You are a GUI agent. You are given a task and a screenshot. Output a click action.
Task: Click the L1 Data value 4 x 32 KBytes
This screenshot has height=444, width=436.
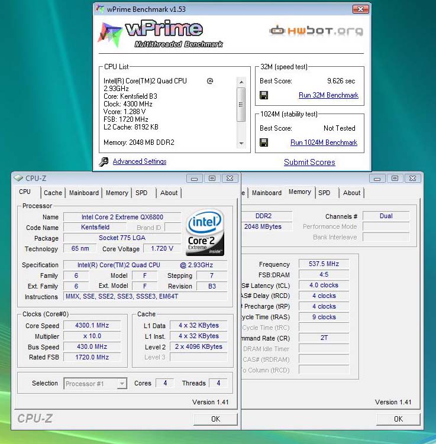pos(199,325)
